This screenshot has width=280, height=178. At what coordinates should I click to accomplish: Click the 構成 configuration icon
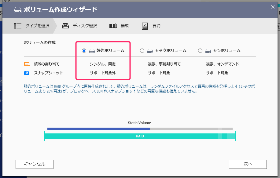pos(113,26)
